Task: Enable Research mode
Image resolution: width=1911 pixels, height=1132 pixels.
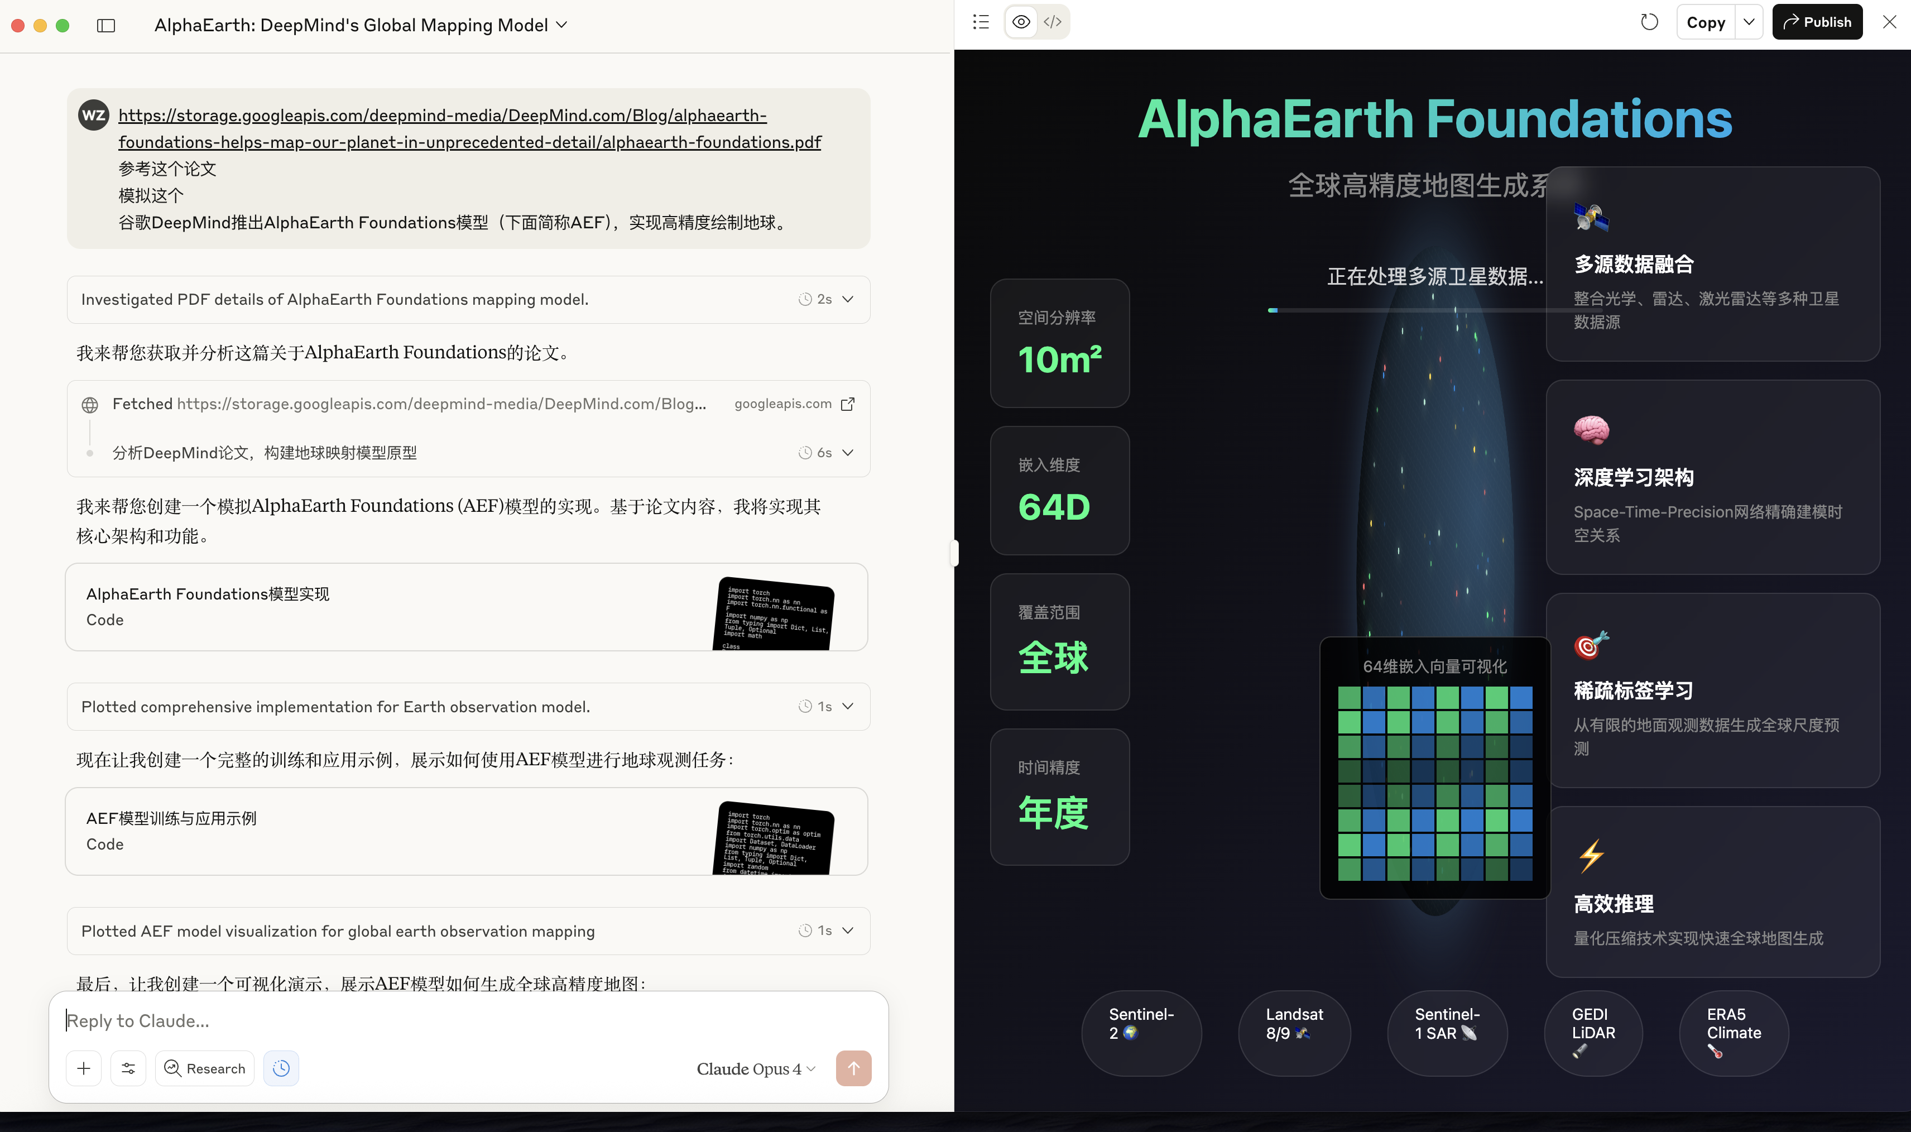Action: click(x=204, y=1068)
